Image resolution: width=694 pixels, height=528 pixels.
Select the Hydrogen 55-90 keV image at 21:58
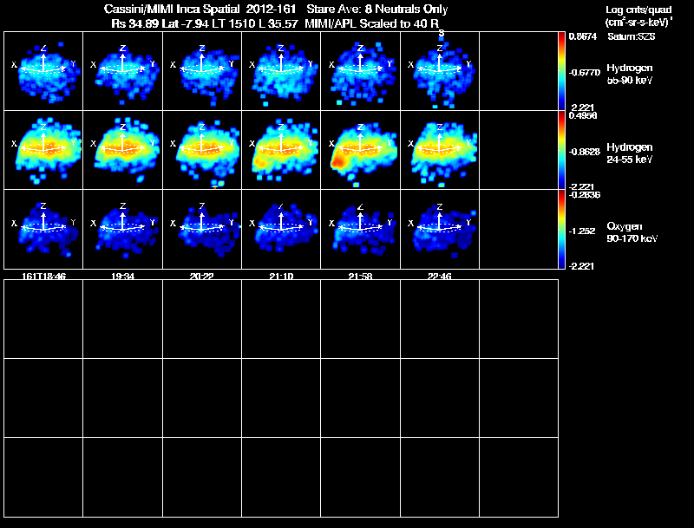[x=360, y=71]
